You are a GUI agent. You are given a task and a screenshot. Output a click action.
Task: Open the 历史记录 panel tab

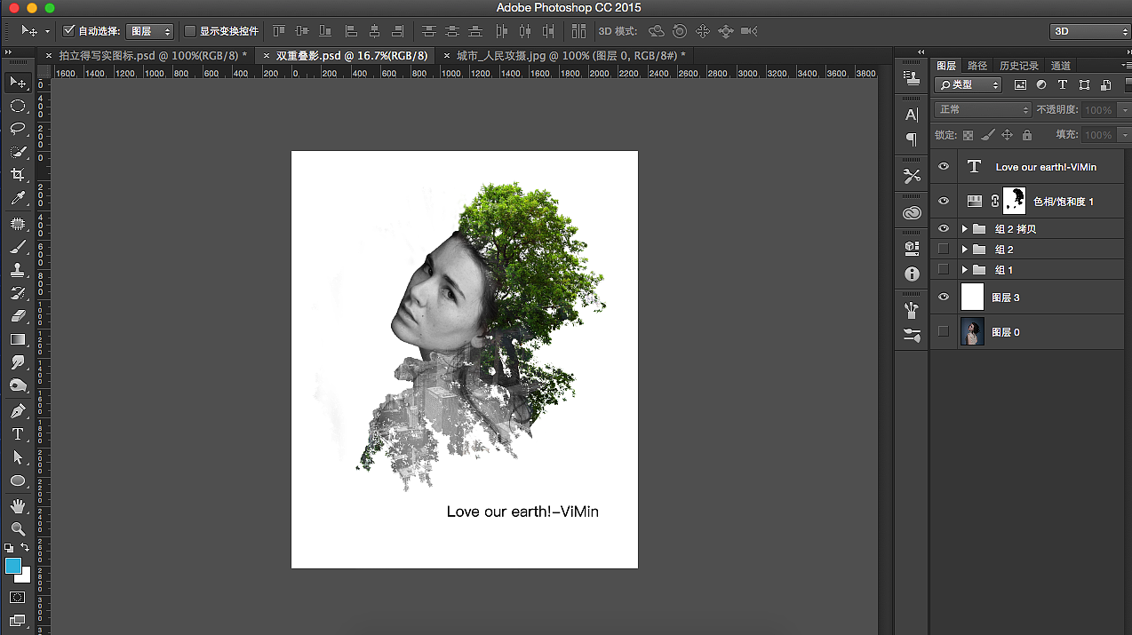click(1018, 66)
